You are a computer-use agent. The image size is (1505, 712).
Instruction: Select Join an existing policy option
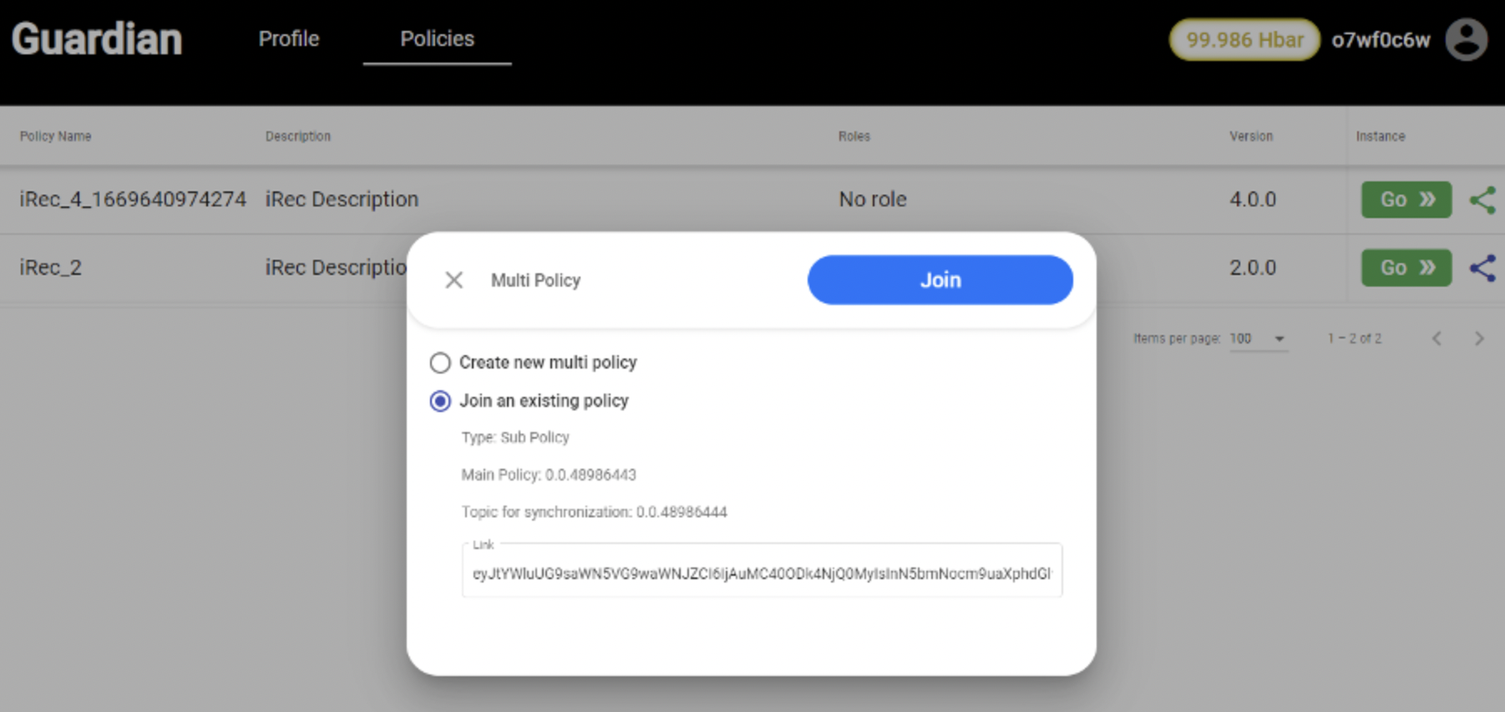coord(440,401)
